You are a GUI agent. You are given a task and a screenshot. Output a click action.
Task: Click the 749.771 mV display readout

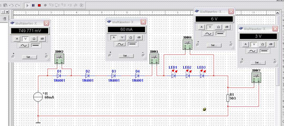tap(30, 31)
